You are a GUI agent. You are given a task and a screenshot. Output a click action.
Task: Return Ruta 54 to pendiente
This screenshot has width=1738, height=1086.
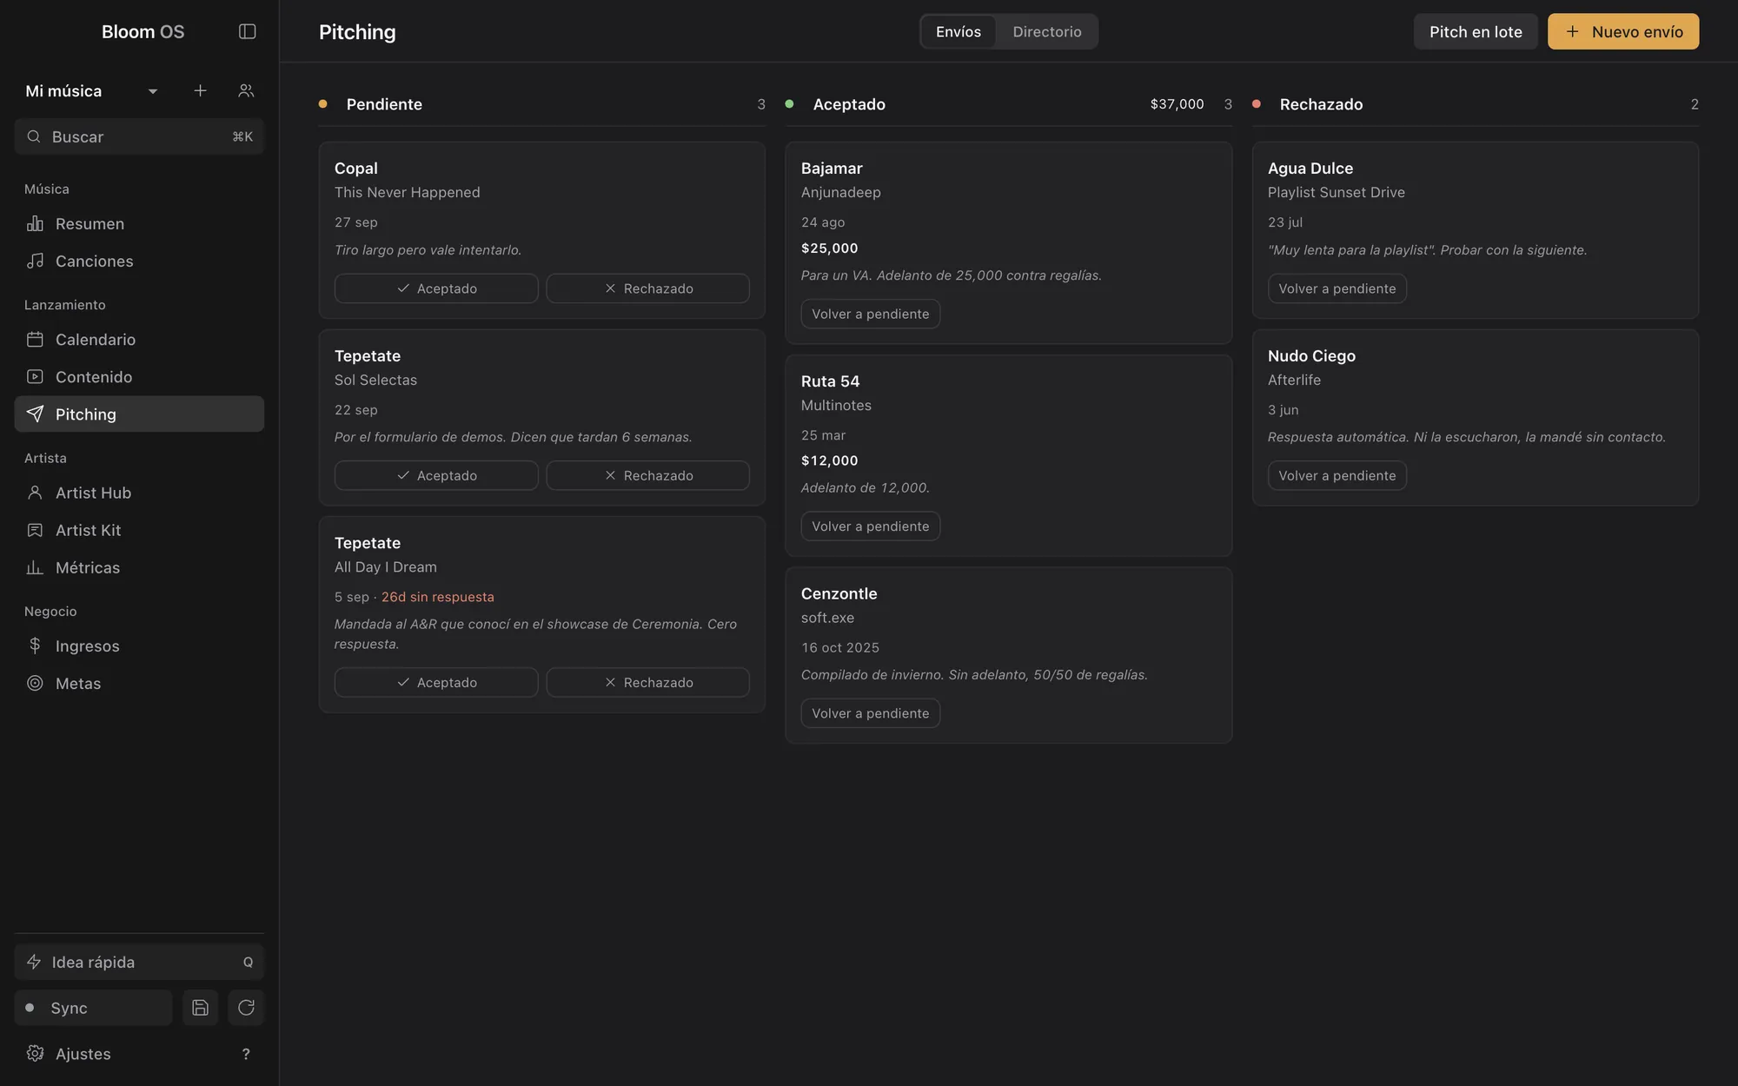tap(870, 526)
